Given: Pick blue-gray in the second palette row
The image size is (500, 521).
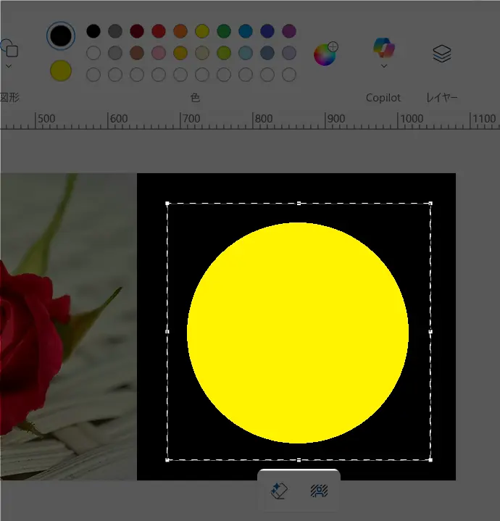Looking at the screenshot, I should [x=267, y=53].
